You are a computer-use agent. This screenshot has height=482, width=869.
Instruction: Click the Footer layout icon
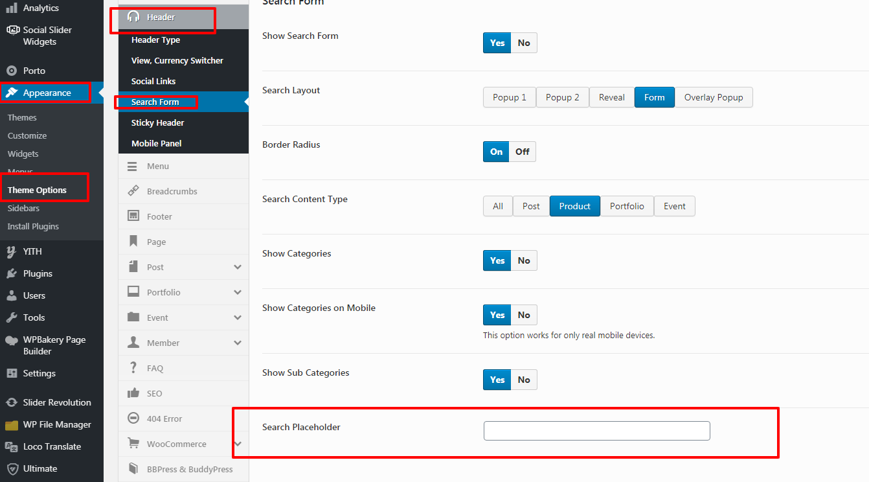(x=133, y=216)
